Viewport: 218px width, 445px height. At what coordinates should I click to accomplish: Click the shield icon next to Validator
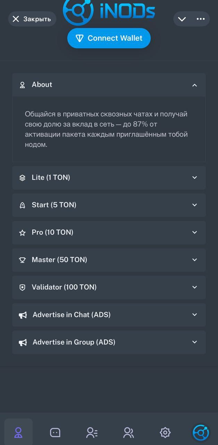coord(23,287)
